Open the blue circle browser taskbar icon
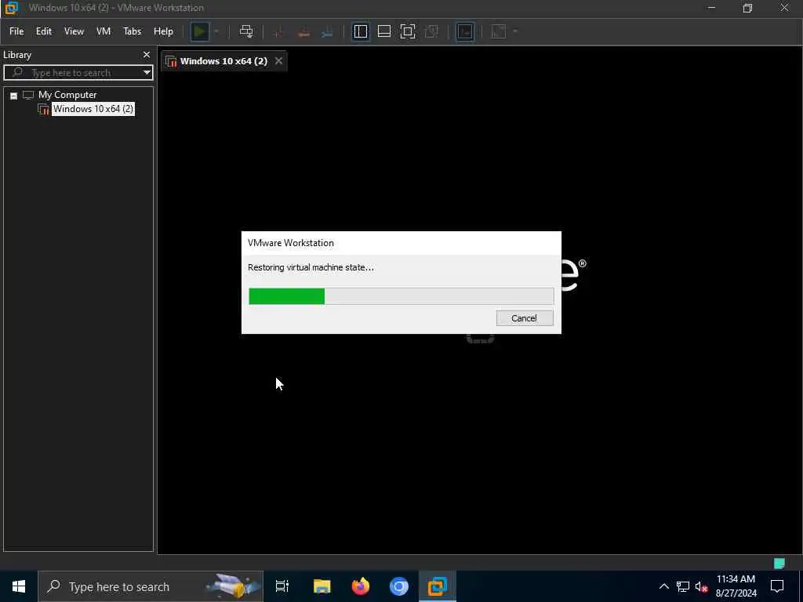The image size is (803, 602). (399, 586)
